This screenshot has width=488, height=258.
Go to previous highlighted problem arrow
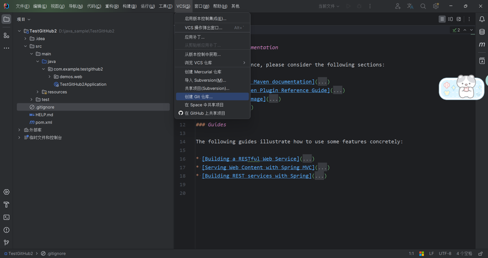(x=465, y=30)
